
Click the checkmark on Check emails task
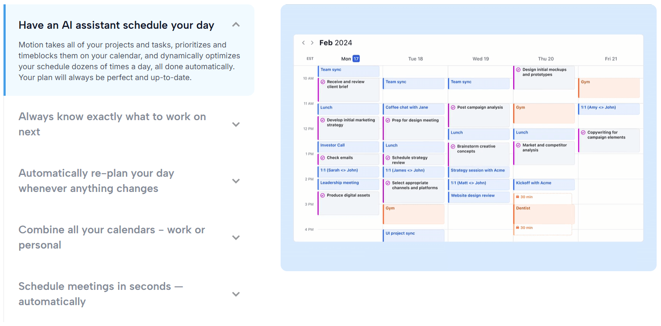tap(322, 158)
